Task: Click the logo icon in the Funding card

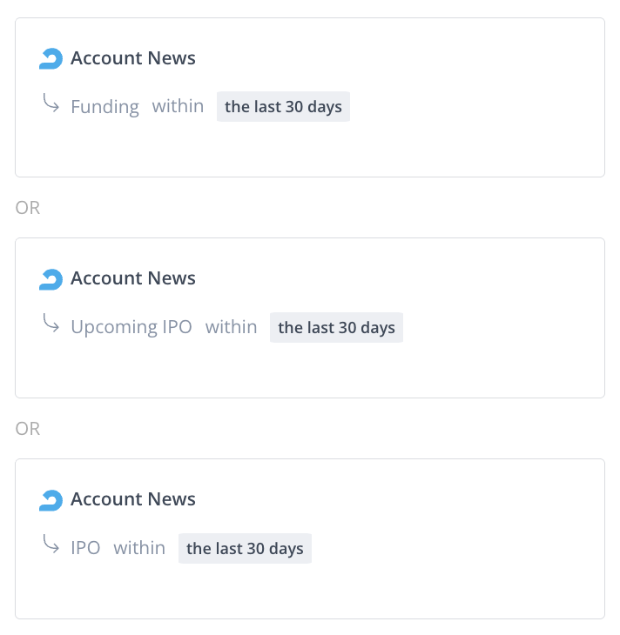Action: coord(51,58)
